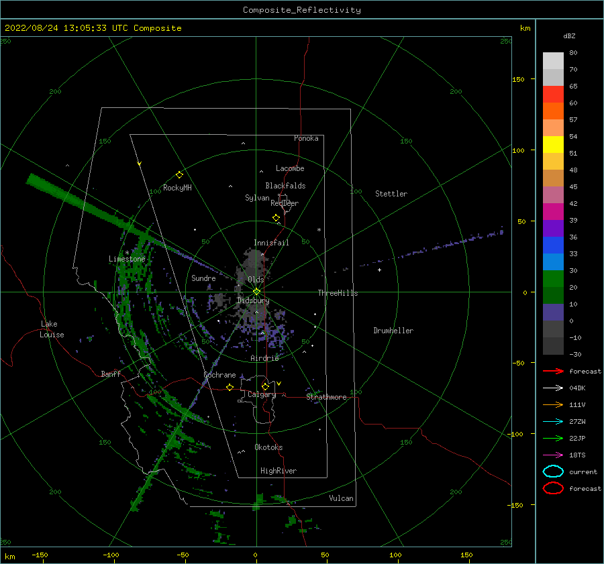Click the magenta 18TS arrow icon

click(x=553, y=455)
